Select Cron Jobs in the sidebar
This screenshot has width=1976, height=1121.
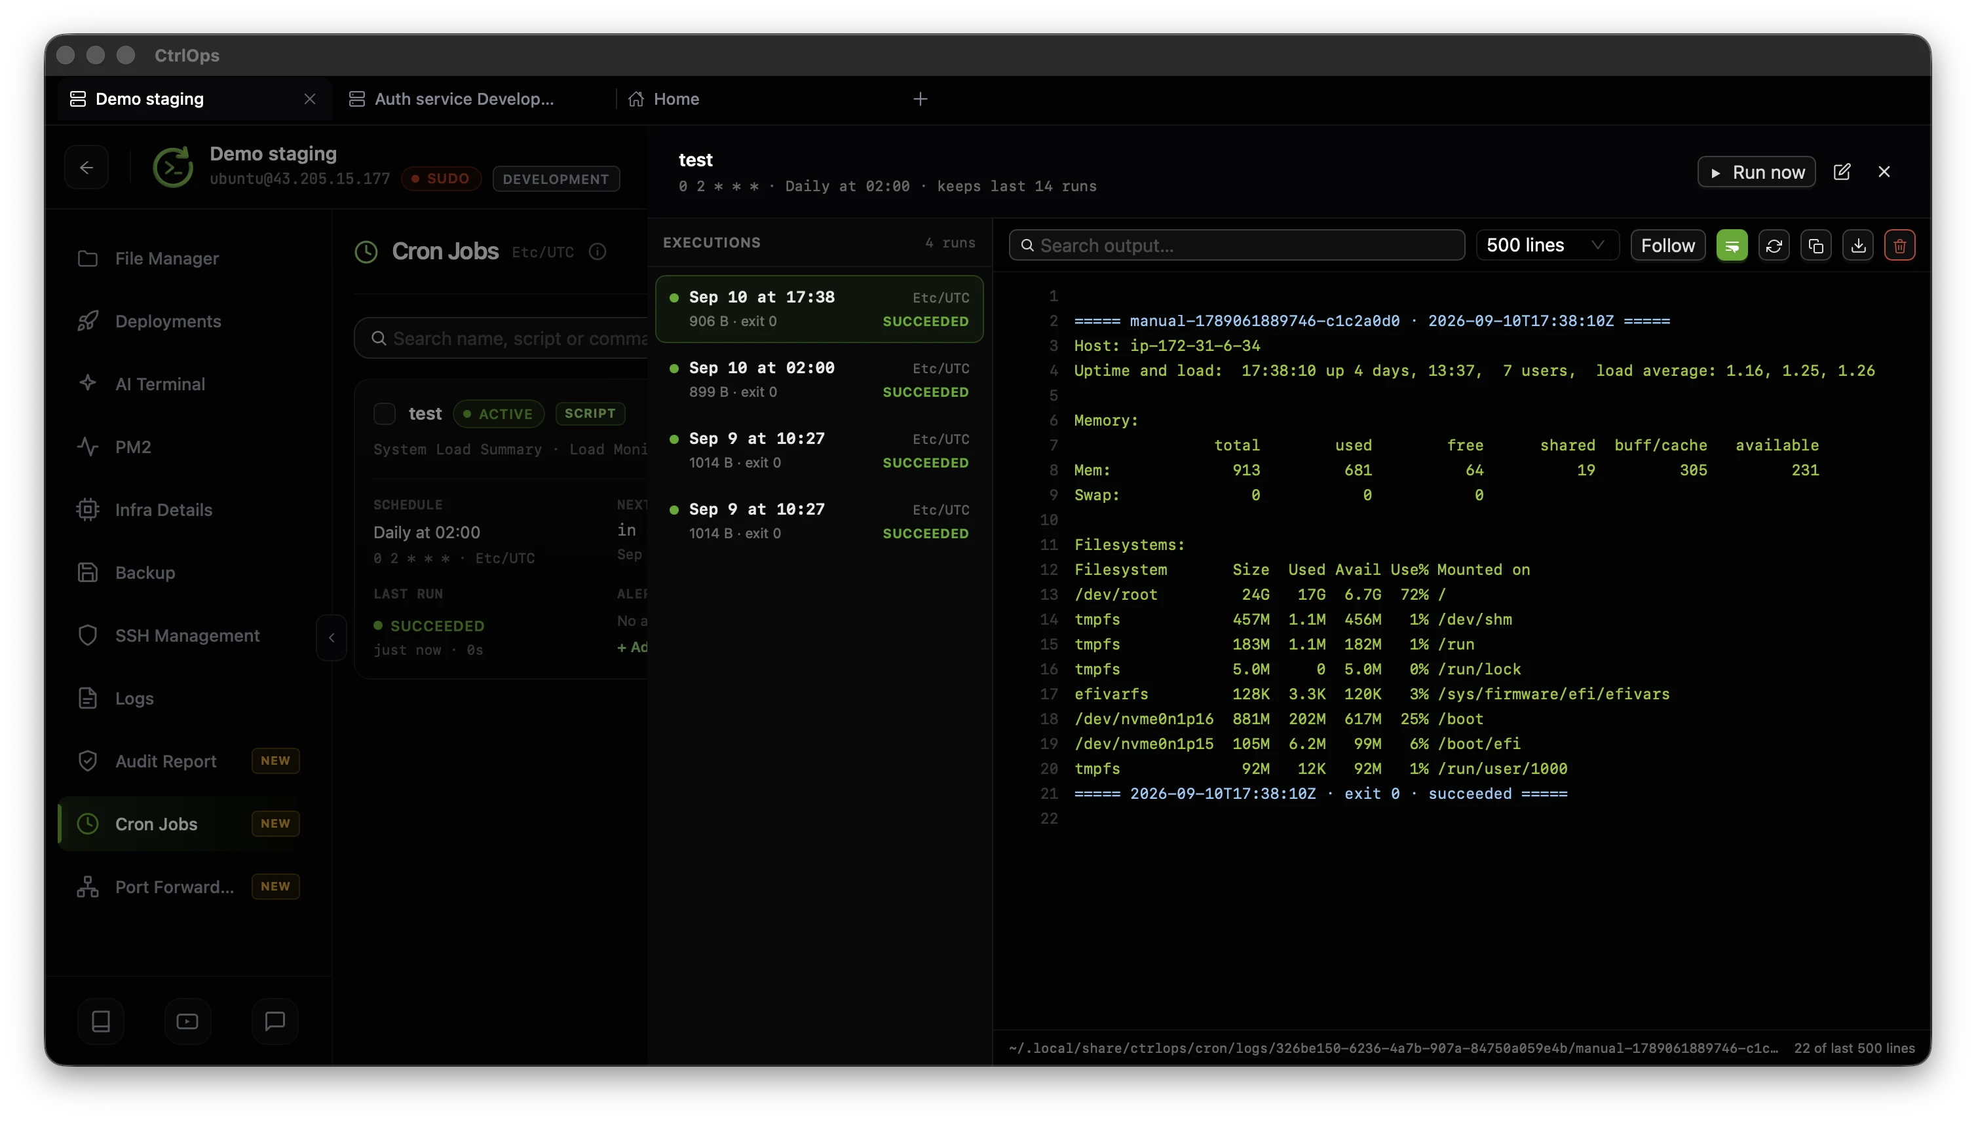point(188,824)
